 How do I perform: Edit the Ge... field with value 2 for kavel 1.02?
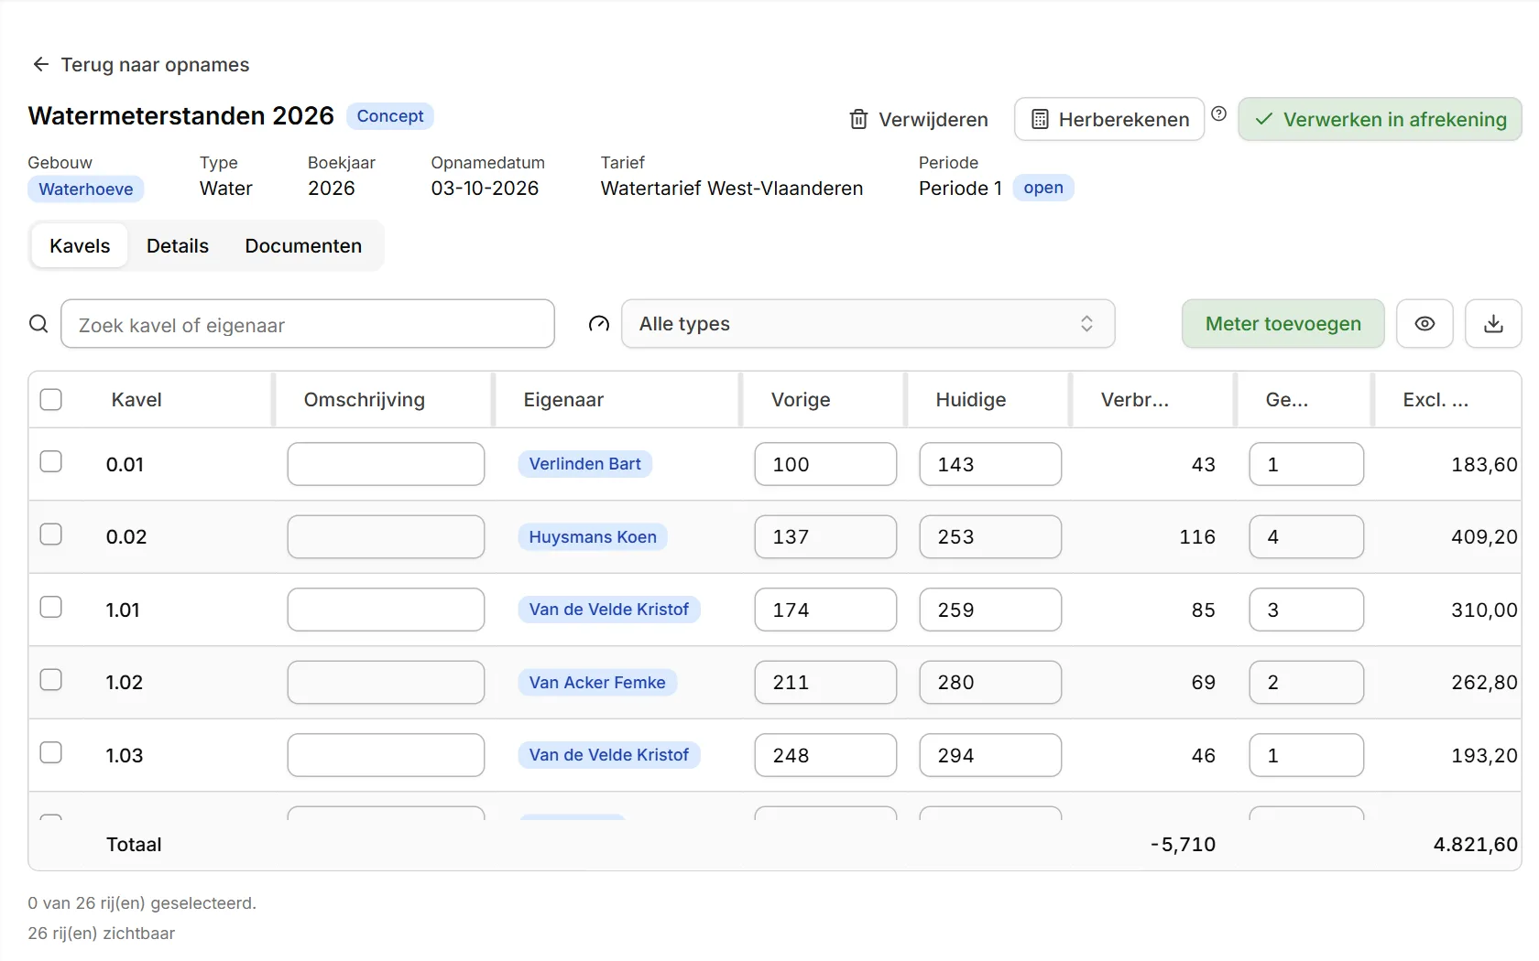coord(1306,683)
